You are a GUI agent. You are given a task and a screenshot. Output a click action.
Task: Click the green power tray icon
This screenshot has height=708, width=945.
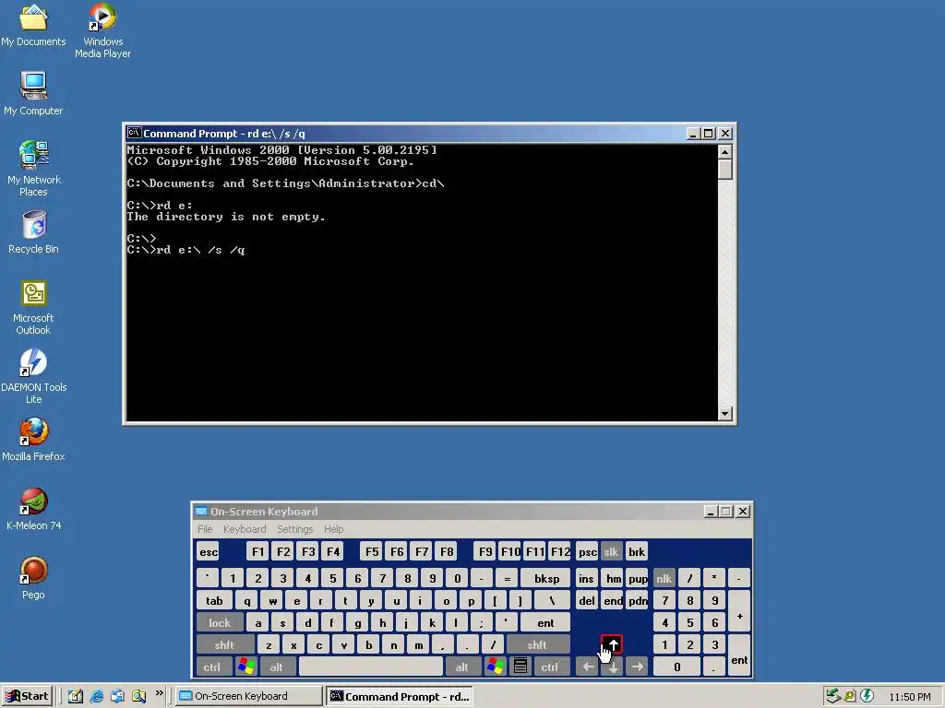pos(867,696)
